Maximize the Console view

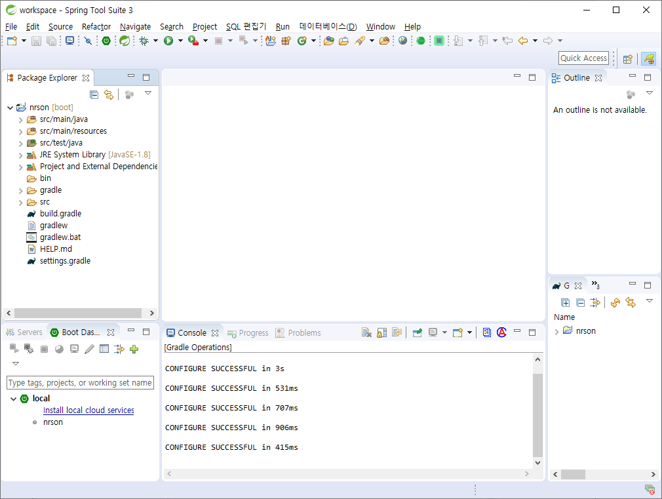(532, 332)
